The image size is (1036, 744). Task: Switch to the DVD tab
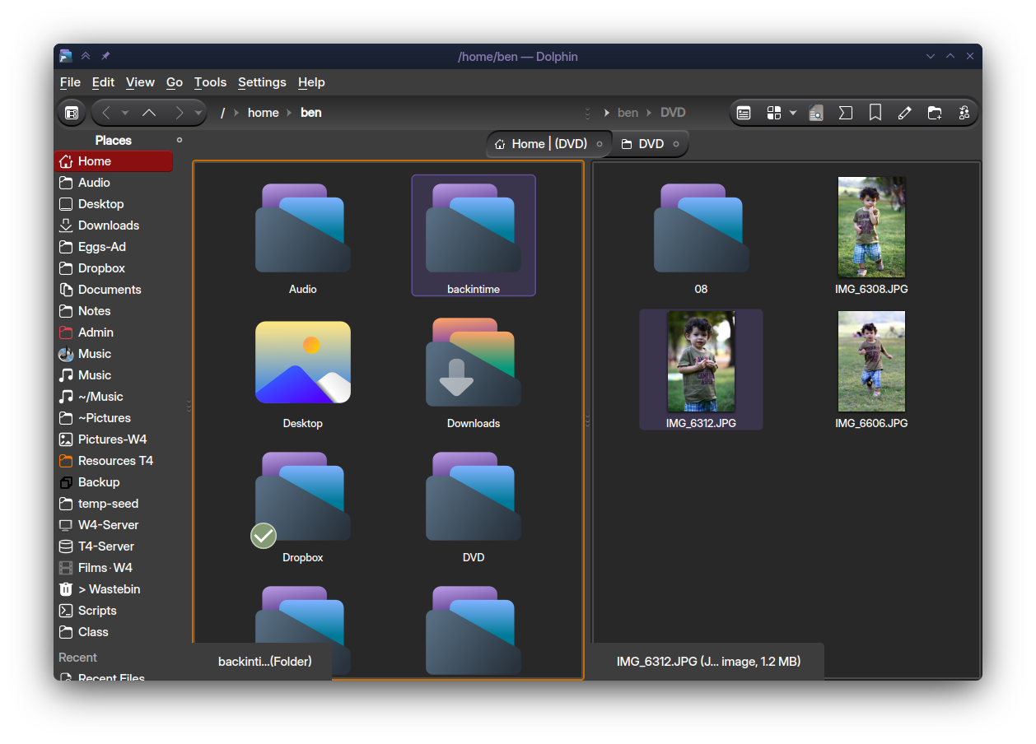(650, 144)
